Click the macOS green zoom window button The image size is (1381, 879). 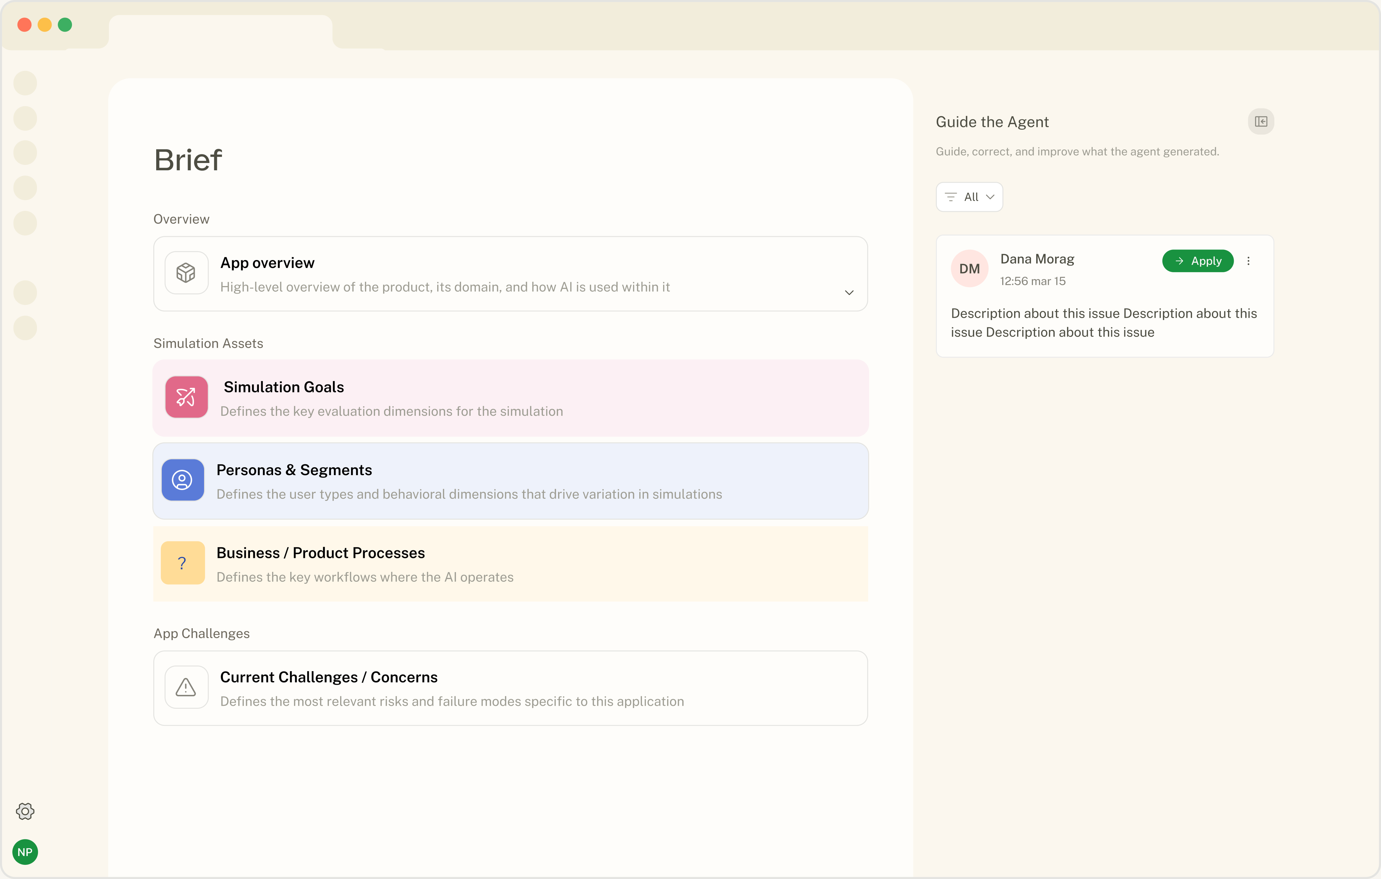(x=65, y=25)
